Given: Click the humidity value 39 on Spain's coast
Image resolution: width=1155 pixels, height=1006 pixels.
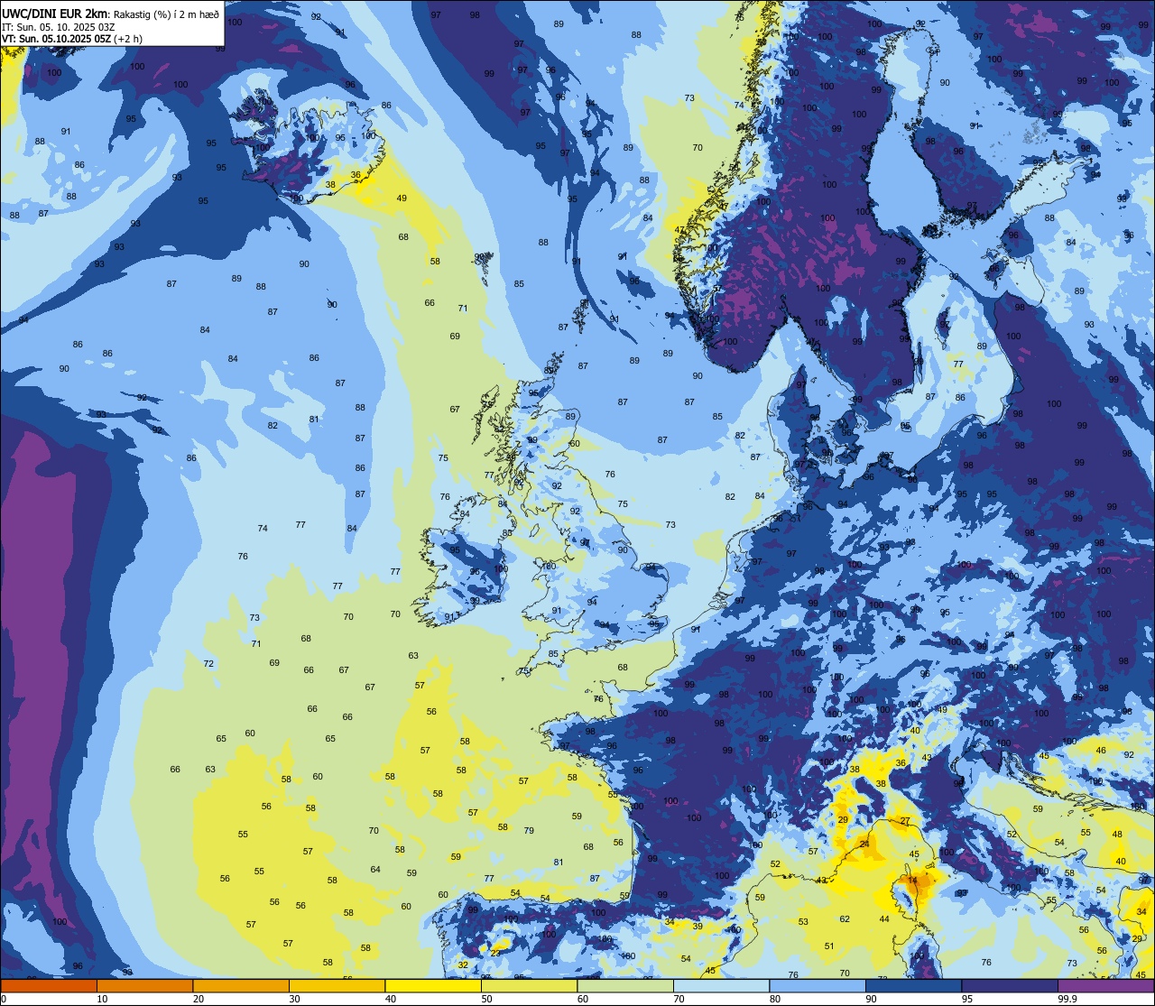Looking at the screenshot, I should (698, 927).
